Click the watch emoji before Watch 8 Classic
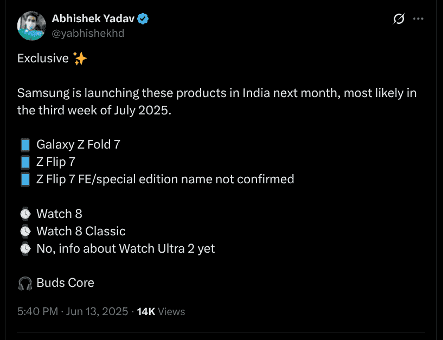 25,230
